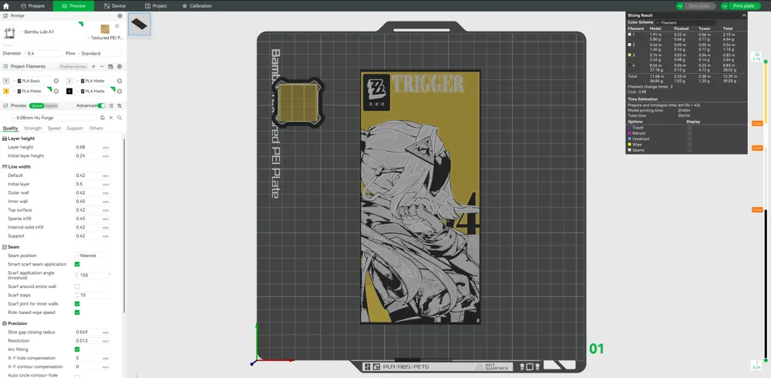Viewport: 771px width, 378px height.
Task: Save the 0.08mm Hu Forge preset
Action: [103, 118]
